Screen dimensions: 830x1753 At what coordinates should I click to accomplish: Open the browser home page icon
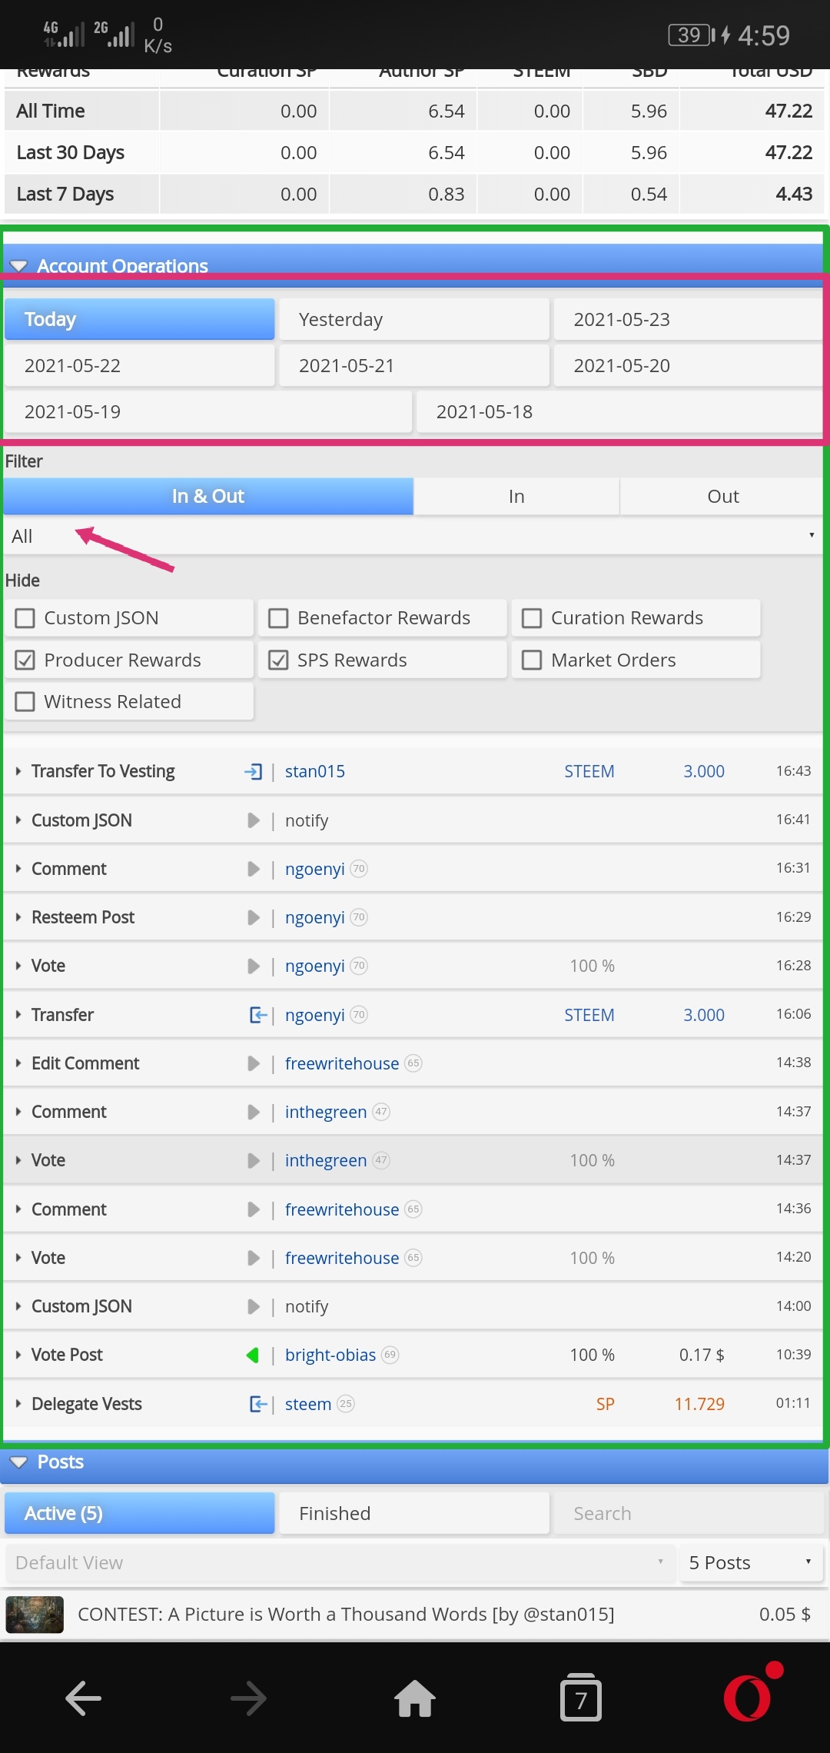tap(415, 1698)
